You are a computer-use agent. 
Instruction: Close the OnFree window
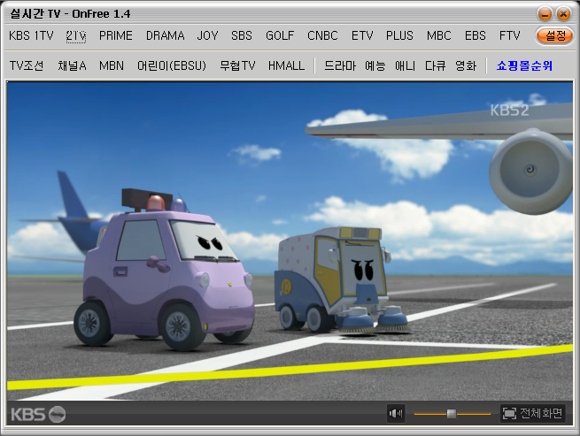coord(563,14)
